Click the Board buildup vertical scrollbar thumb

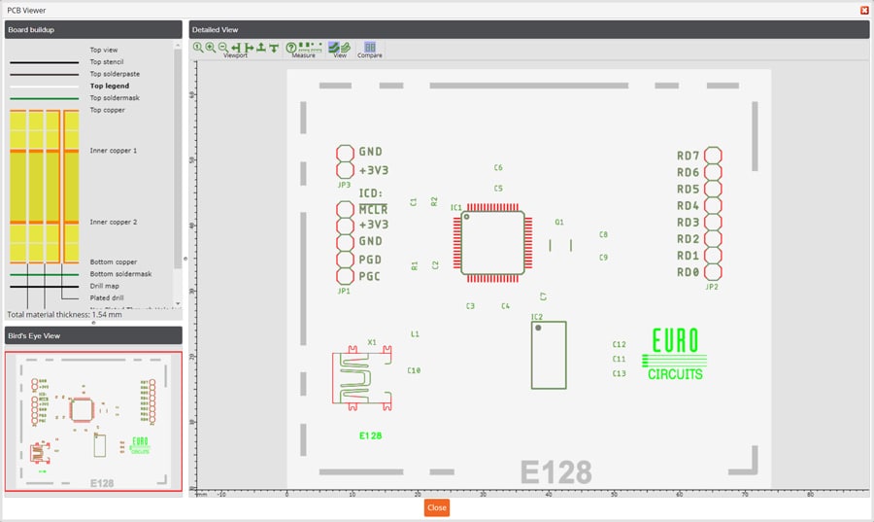tap(178, 159)
